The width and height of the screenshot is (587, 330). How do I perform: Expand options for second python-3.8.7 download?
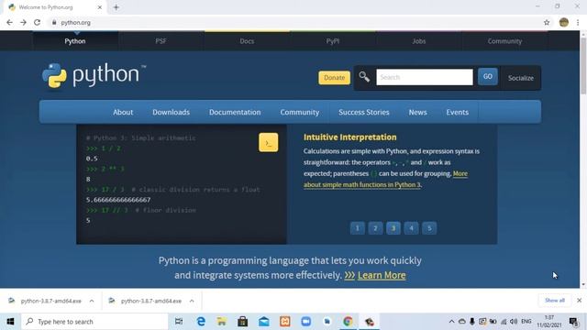(x=192, y=301)
